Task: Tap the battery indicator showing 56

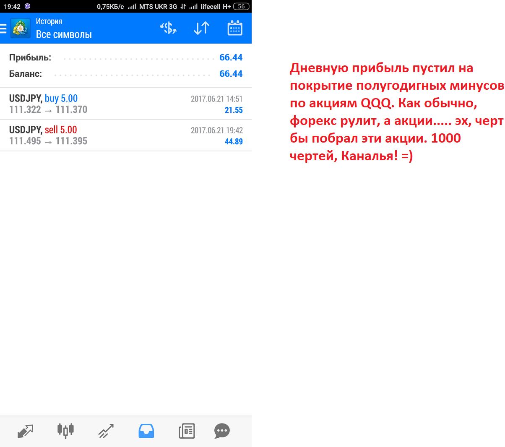Action: (x=241, y=6)
